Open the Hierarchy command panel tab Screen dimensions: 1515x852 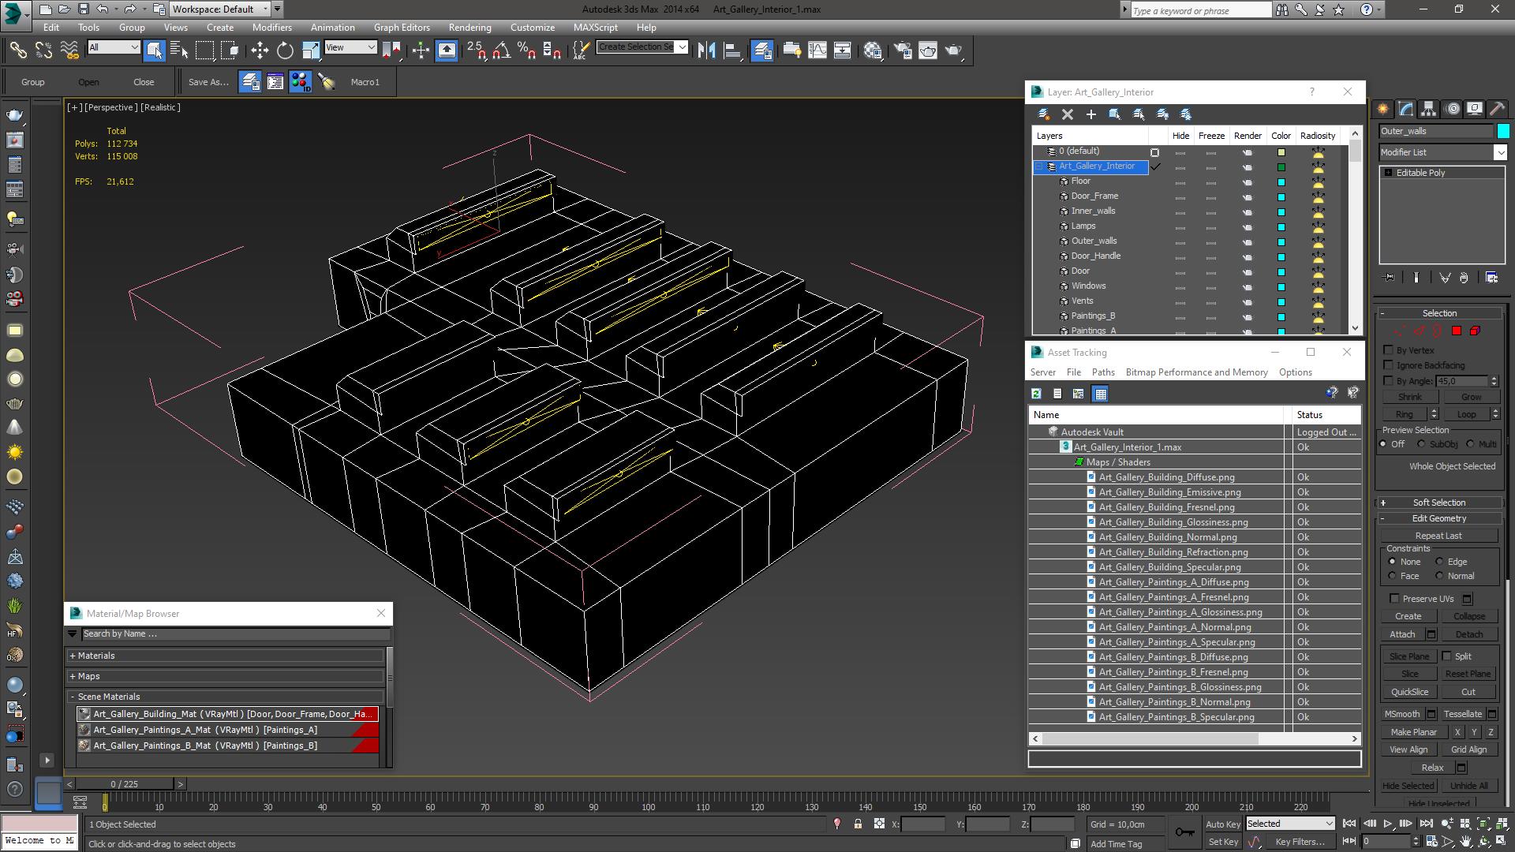(x=1428, y=109)
